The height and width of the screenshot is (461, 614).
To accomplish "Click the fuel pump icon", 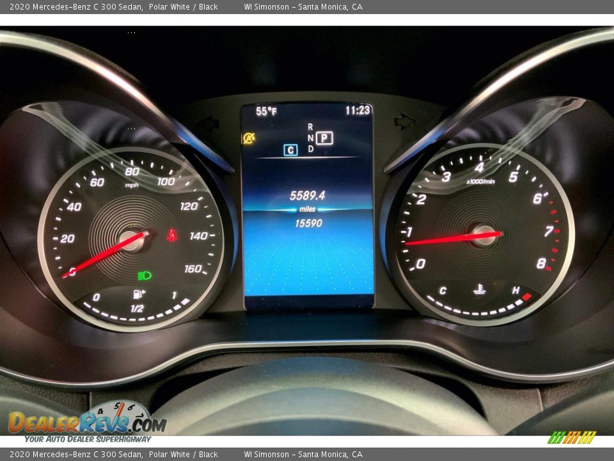I will (137, 295).
